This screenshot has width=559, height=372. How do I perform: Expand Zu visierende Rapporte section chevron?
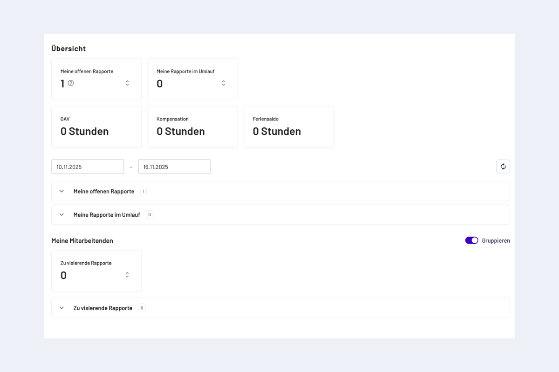click(x=61, y=308)
